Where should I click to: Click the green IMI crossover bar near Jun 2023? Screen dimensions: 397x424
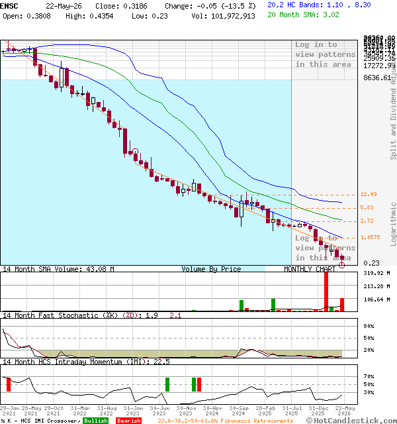tap(167, 384)
